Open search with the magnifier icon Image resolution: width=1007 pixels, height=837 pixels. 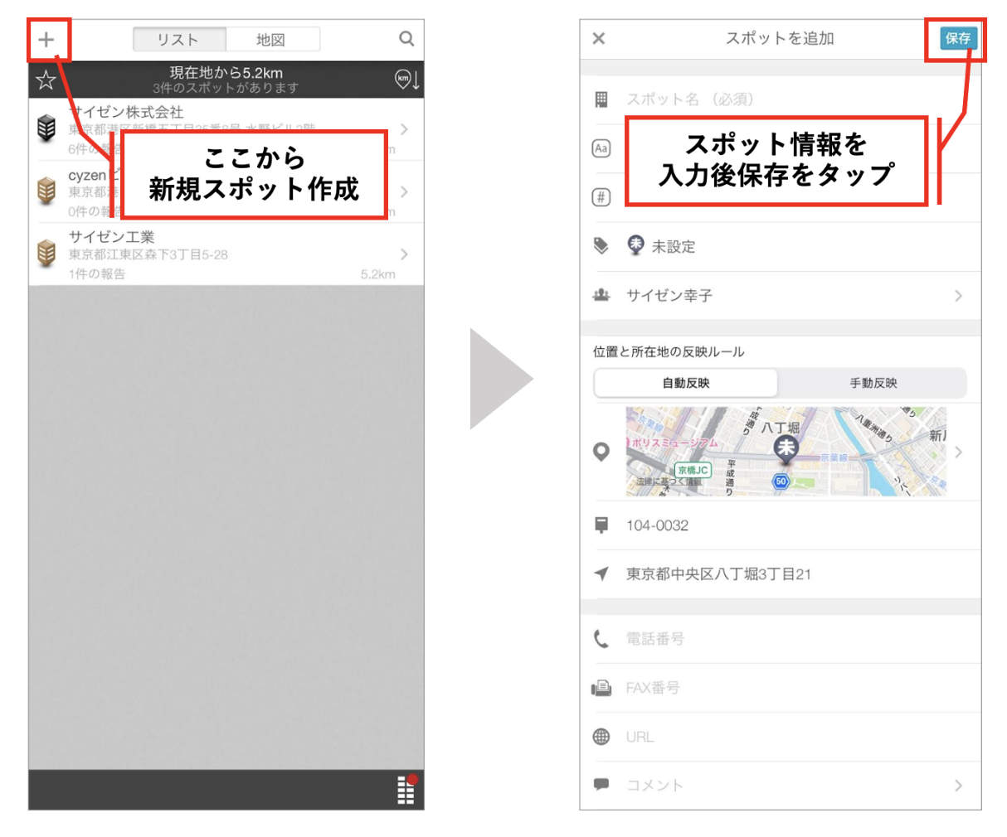point(406,39)
